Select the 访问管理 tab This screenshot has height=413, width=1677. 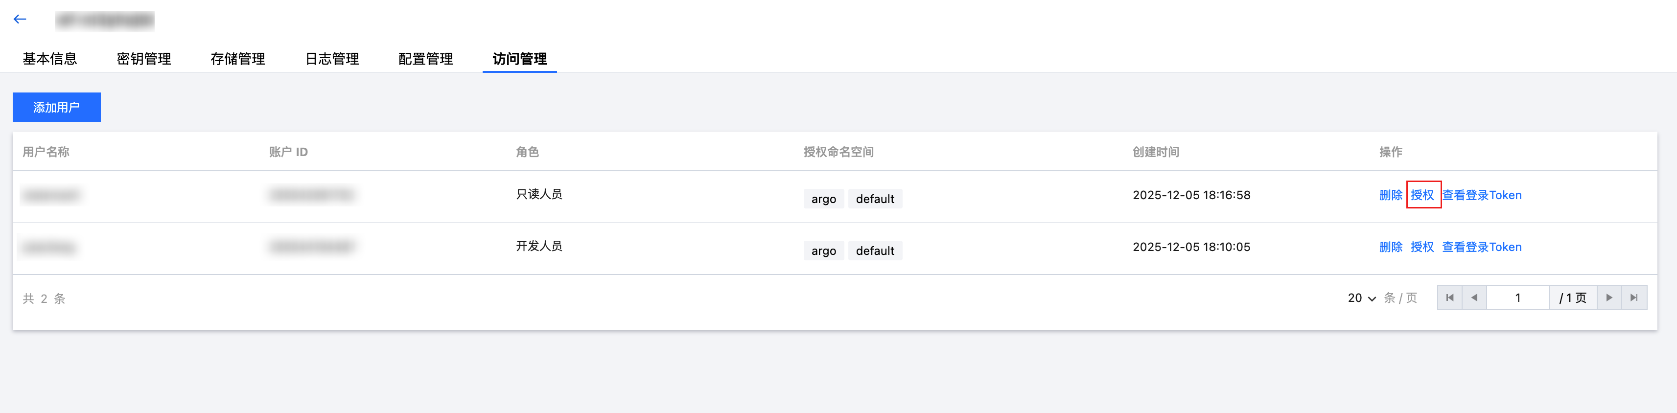519,59
